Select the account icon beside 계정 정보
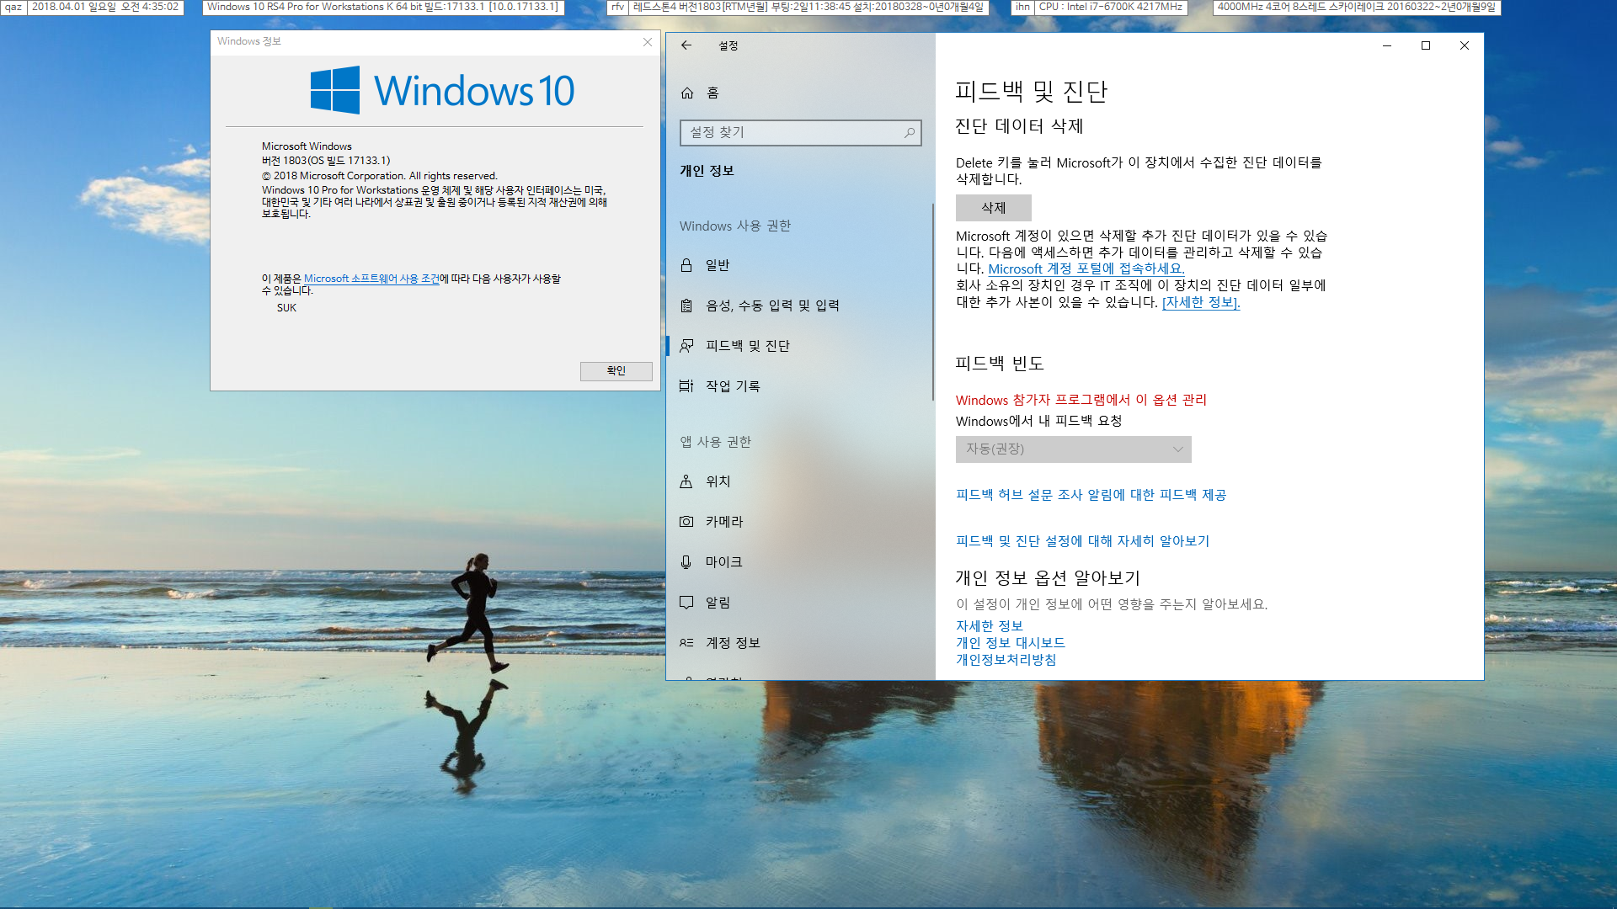The width and height of the screenshot is (1617, 909). pos(686,643)
